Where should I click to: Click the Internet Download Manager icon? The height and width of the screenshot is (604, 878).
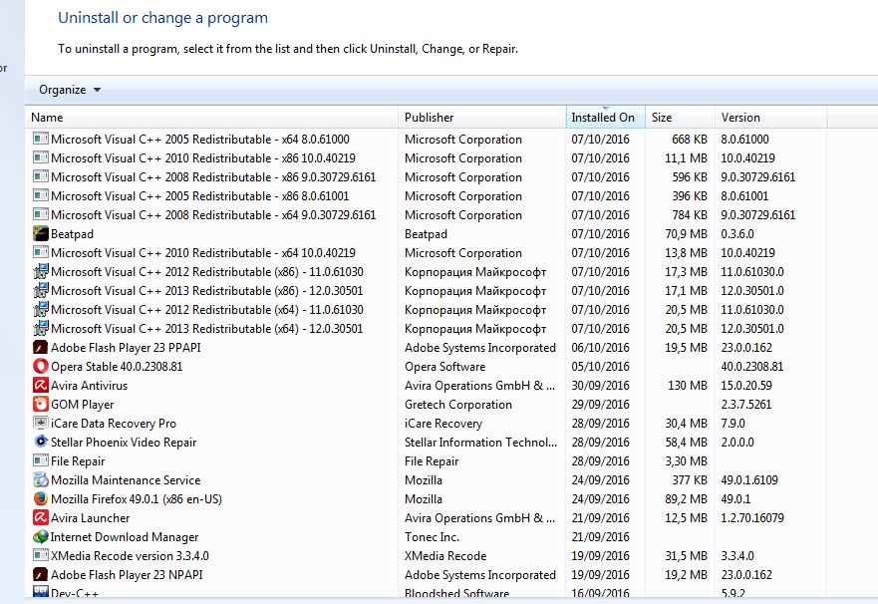pos(40,537)
